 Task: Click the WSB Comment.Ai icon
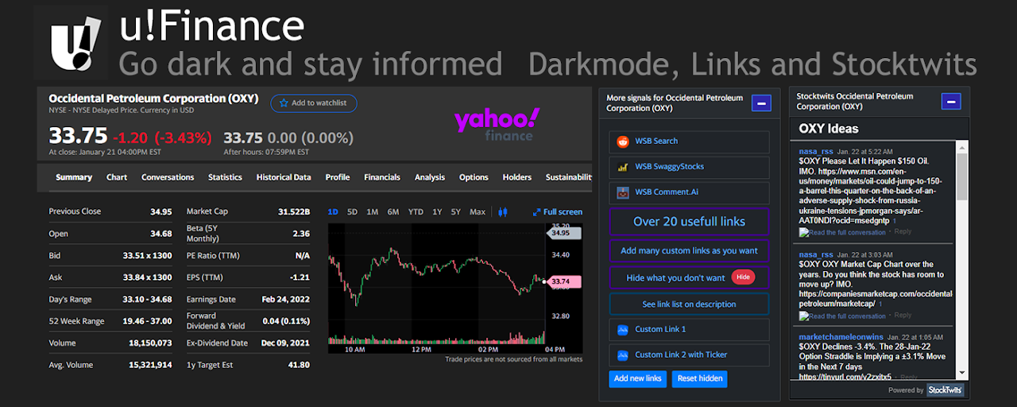pyautogui.click(x=621, y=192)
